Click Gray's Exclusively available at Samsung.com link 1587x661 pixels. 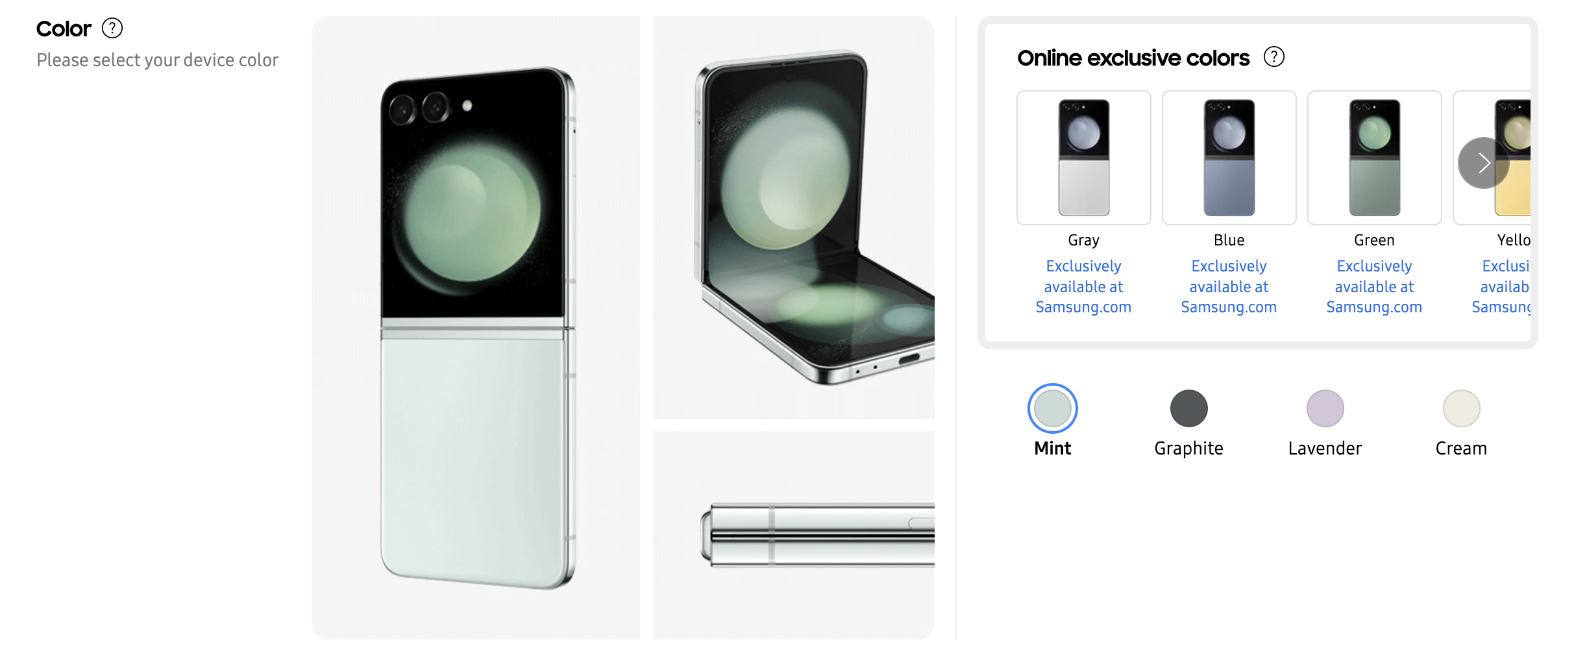click(x=1083, y=286)
